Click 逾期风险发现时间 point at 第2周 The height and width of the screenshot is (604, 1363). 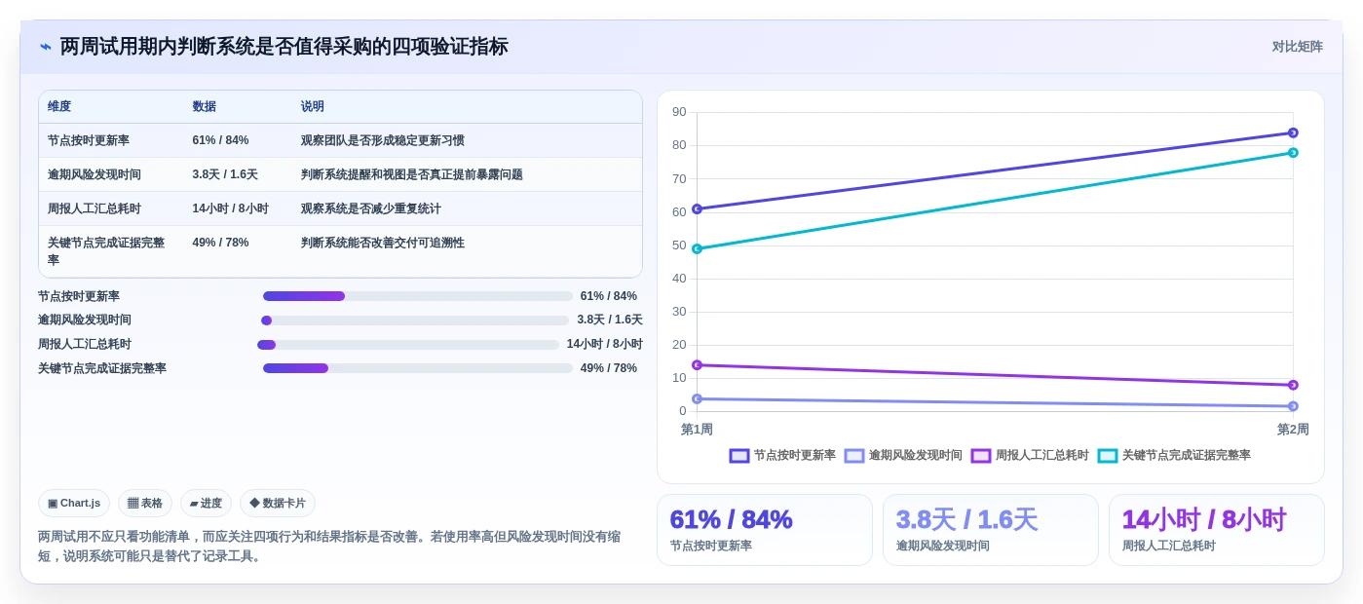click(1293, 406)
